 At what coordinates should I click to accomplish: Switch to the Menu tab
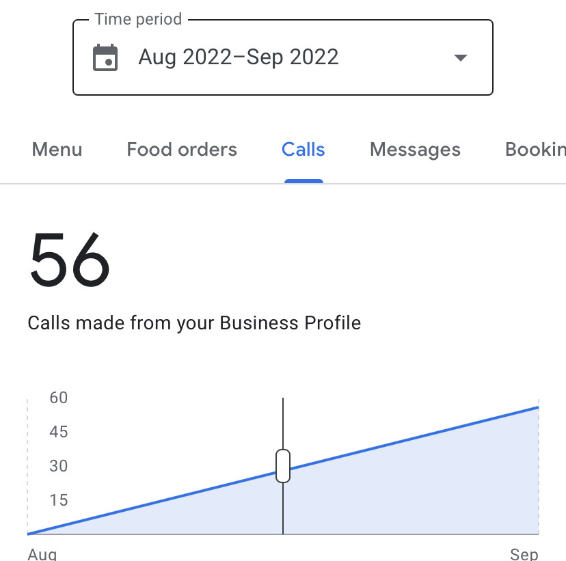(x=57, y=150)
